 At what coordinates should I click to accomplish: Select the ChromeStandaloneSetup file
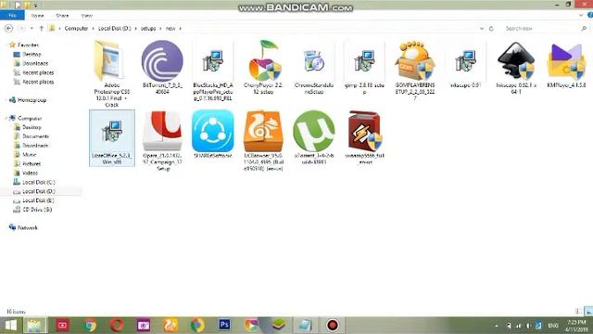point(313,60)
